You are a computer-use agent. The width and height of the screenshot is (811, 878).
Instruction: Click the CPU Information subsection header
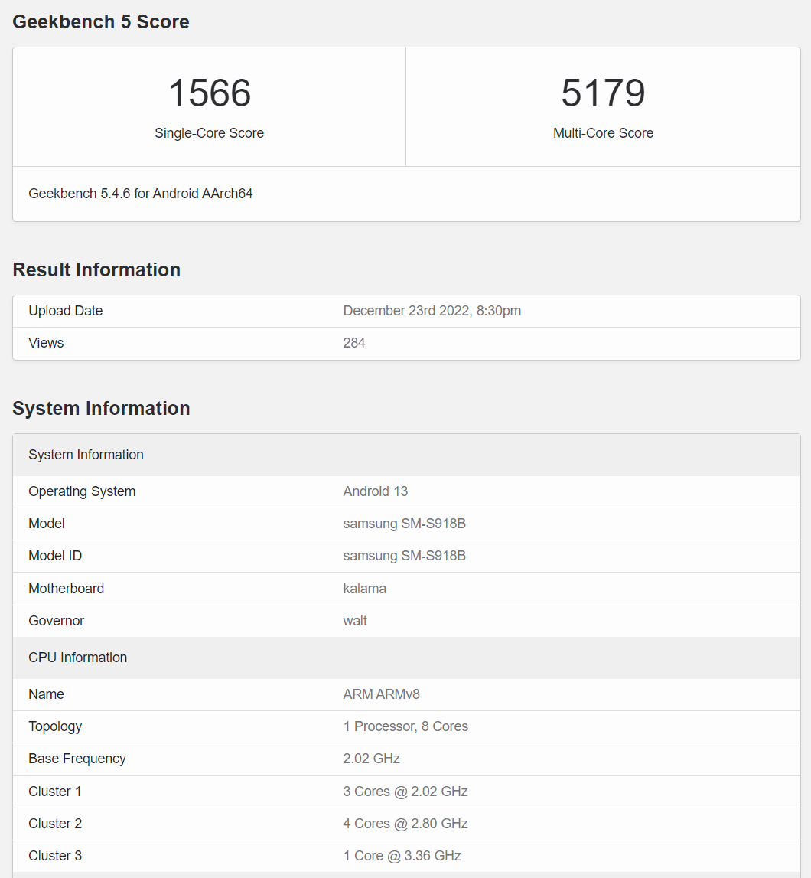click(x=78, y=658)
